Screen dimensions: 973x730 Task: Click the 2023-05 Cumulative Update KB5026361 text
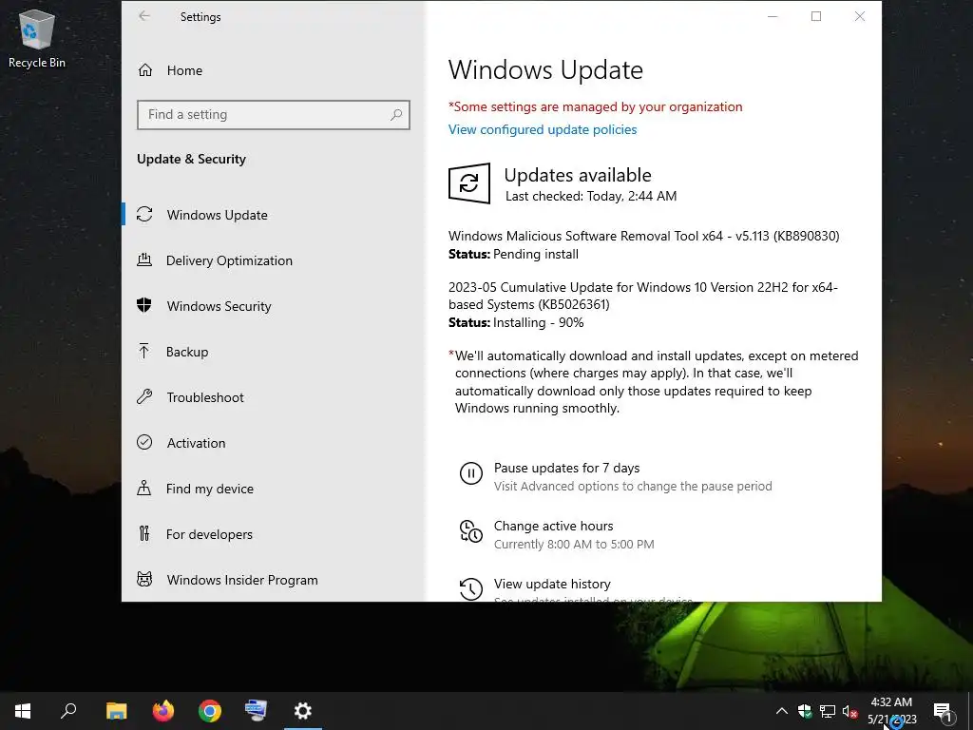click(643, 296)
